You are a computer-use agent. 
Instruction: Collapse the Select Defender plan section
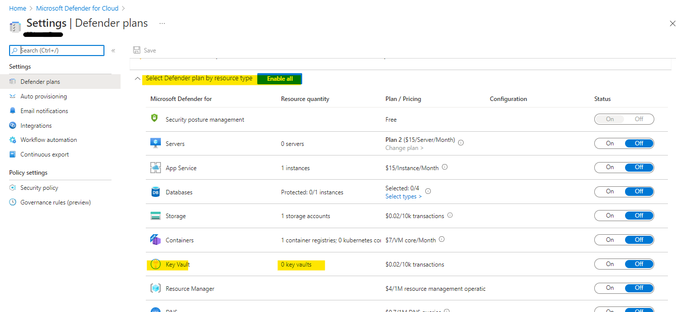pyautogui.click(x=137, y=79)
